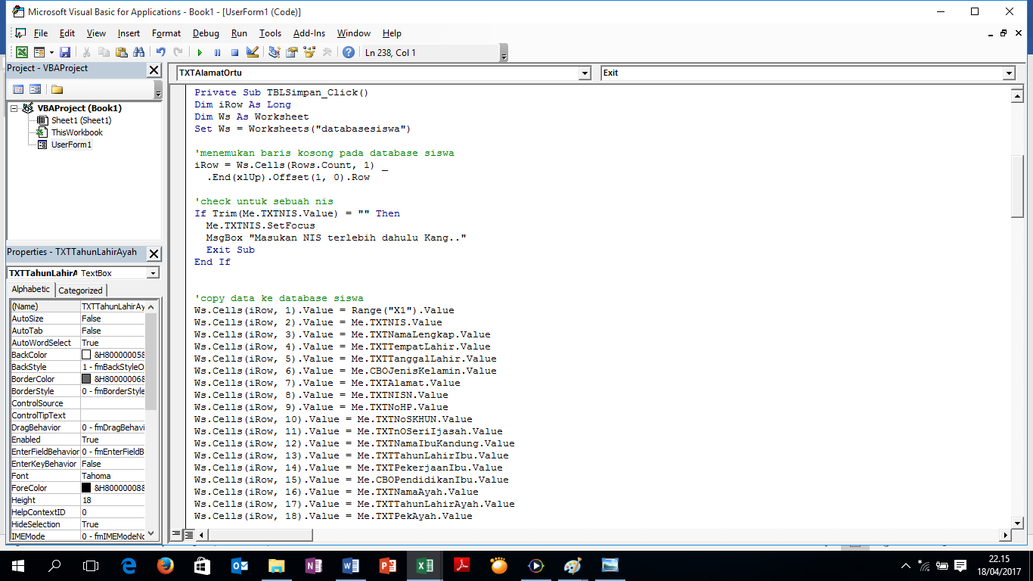This screenshot has width=1033, height=581.
Task: Restore the inner code window button
Action: pyautogui.click(x=1004, y=33)
